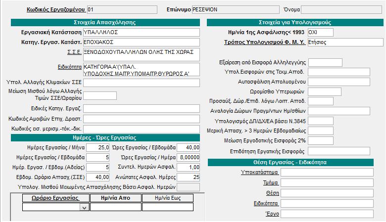Click the Υπολογ. Μισθού Μειωμένης Απασχόλησης field
386x222 pixels.
pos(189,187)
